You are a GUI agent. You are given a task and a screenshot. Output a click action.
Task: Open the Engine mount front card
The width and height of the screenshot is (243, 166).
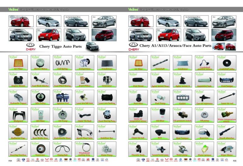pos(160,80)
